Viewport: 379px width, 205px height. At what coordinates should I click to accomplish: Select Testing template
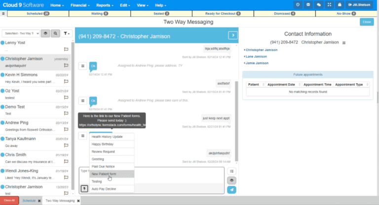pos(112,181)
